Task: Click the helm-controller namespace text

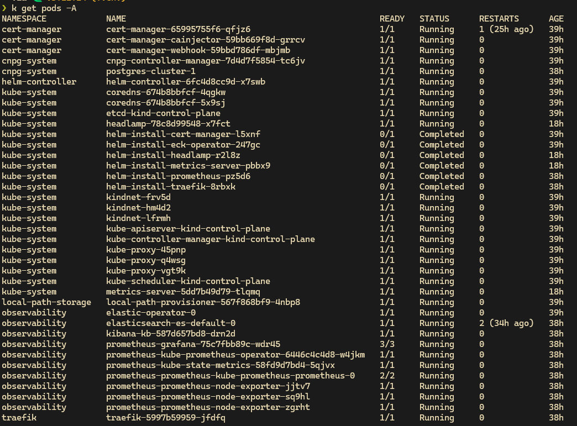Action: coord(39,82)
